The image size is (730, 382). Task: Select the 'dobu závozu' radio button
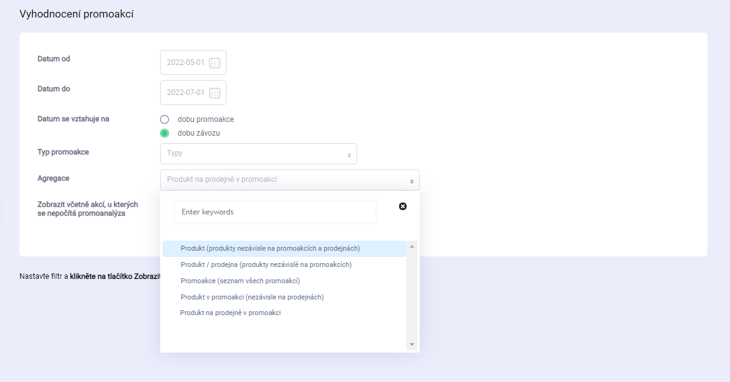tap(165, 133)
